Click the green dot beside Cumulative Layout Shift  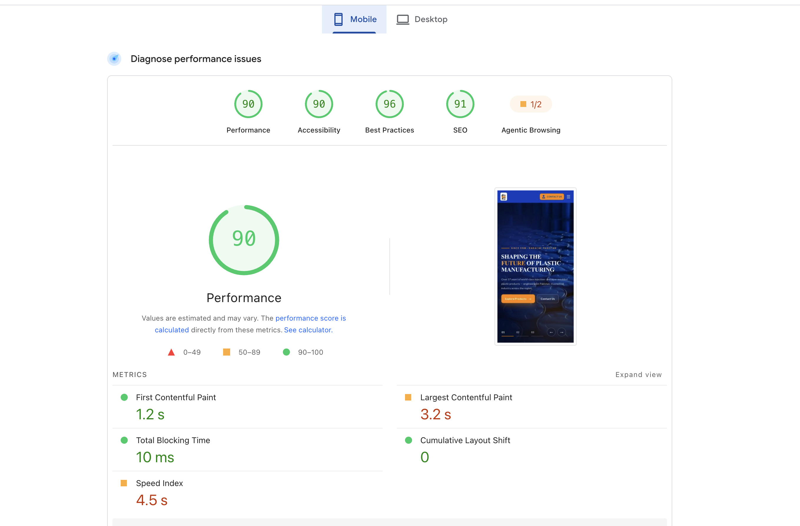(x=409, y=440)
